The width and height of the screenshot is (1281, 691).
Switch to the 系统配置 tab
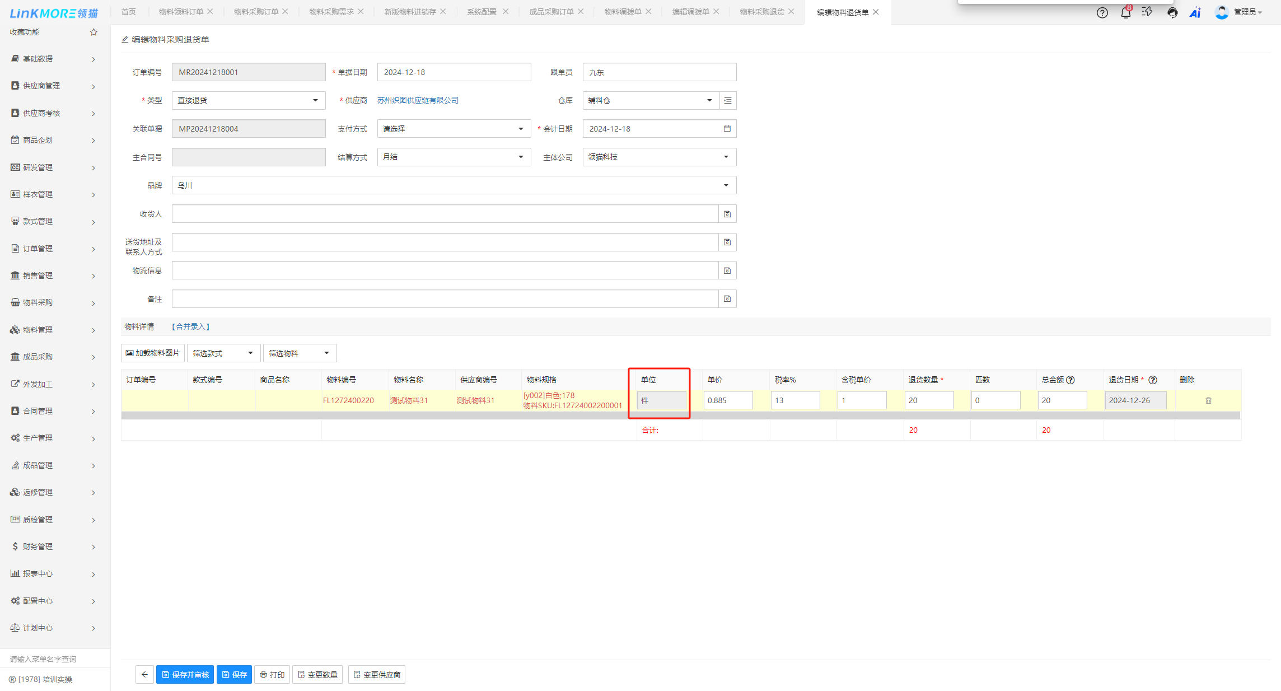(x=481, y=12)
